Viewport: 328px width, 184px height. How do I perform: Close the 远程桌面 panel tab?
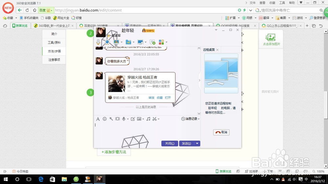217,50
